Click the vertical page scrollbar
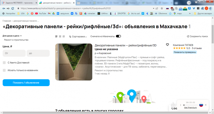The height and width of the screenshot is (114, 214). 213,34
